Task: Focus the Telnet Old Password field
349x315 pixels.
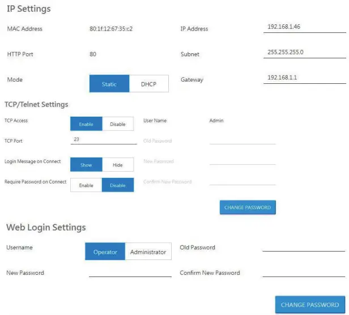Action: click(242, 140)
